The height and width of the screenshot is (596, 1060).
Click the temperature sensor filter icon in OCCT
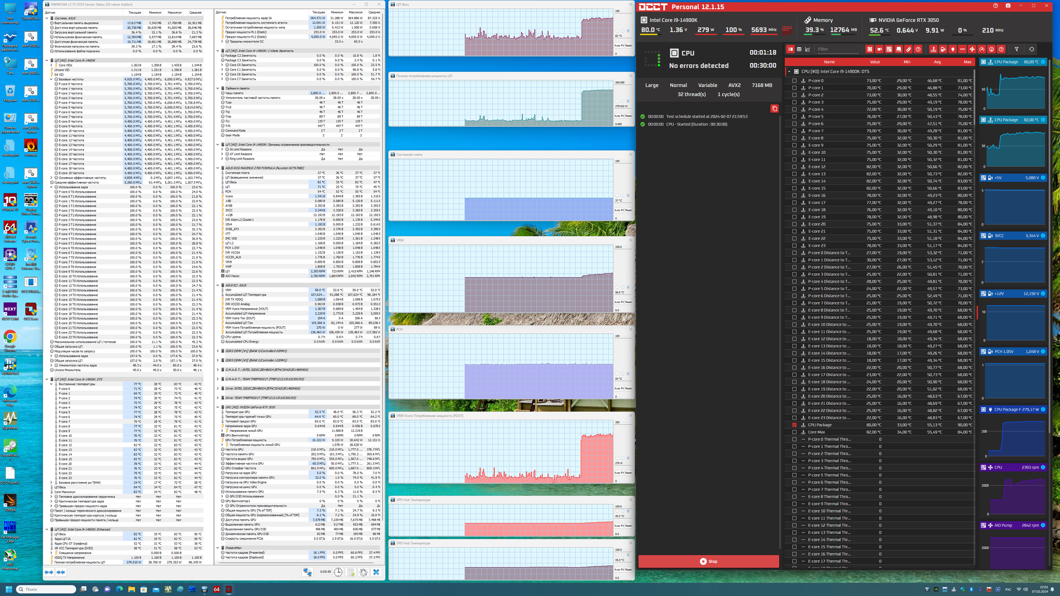pos(933,49)
